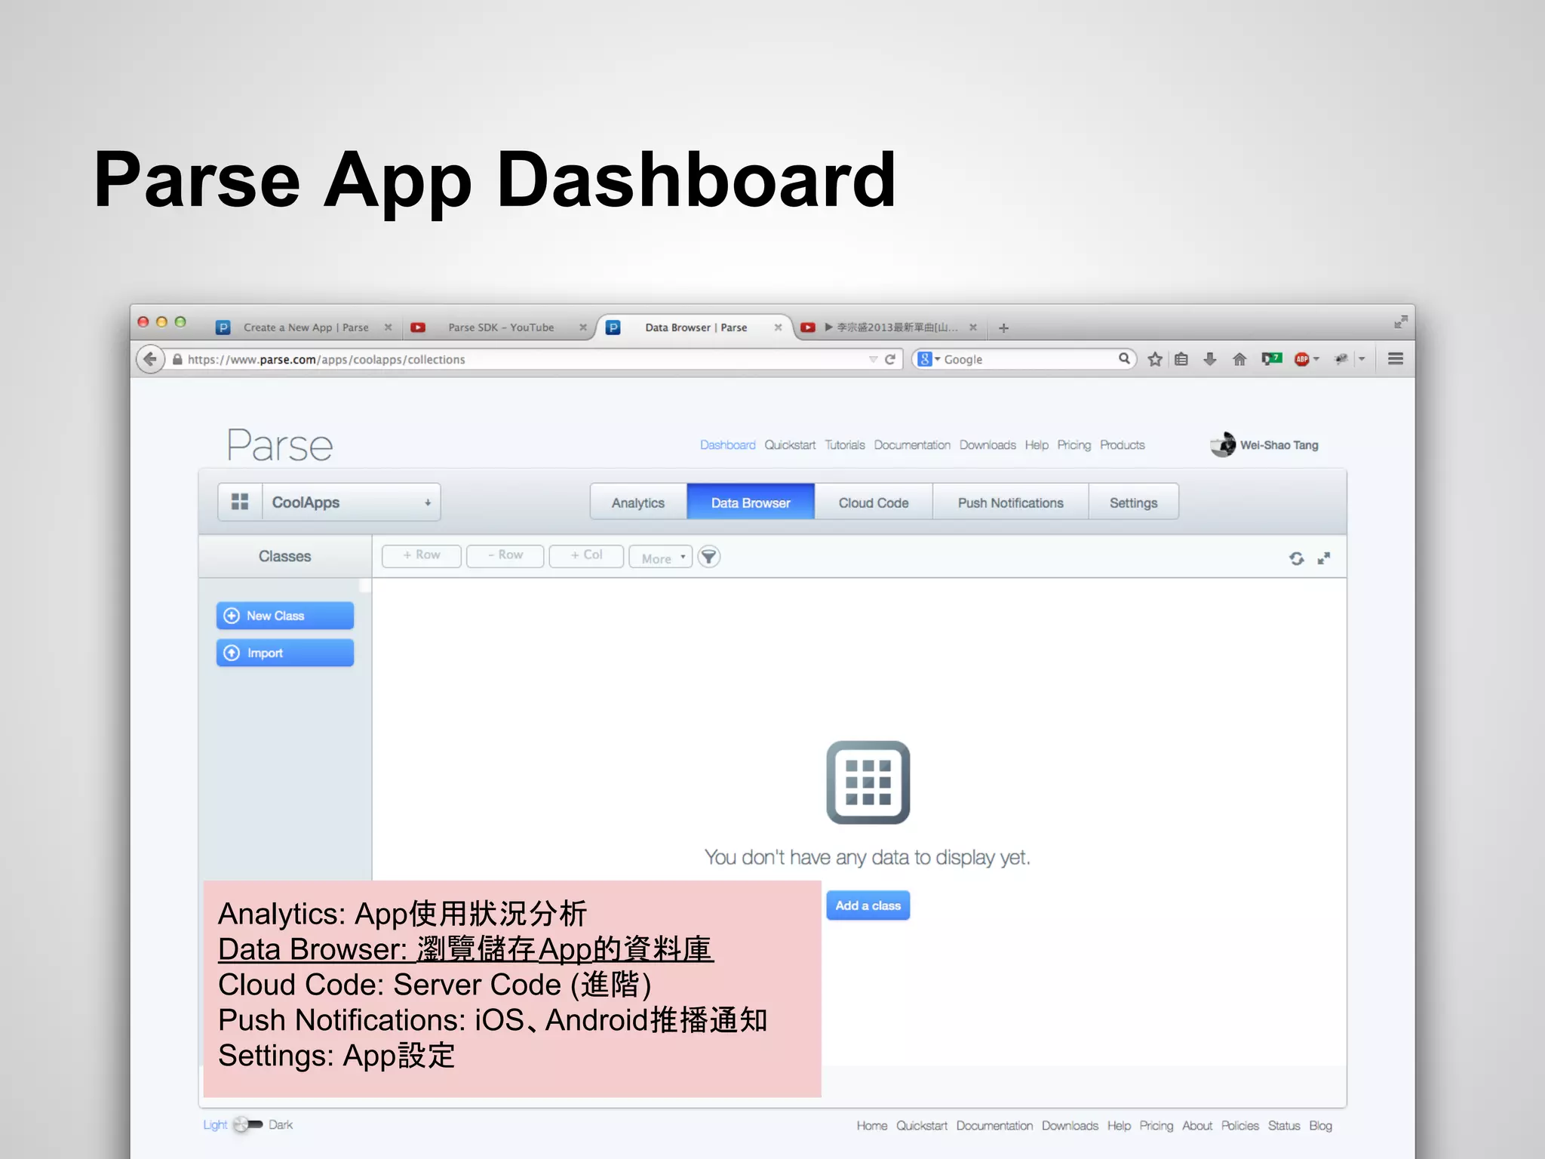
Task: Toggle the Light/Dark theme switch
Action: click(247, 1124)
